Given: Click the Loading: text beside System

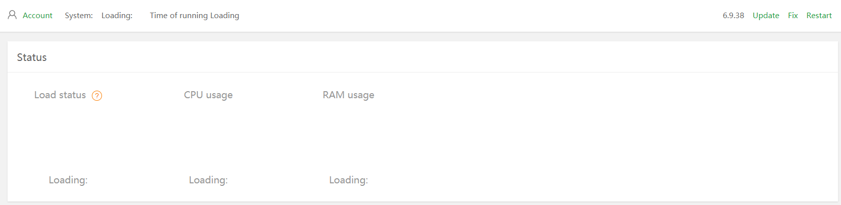Looking at the screenshot, I should tap(117, 16).
